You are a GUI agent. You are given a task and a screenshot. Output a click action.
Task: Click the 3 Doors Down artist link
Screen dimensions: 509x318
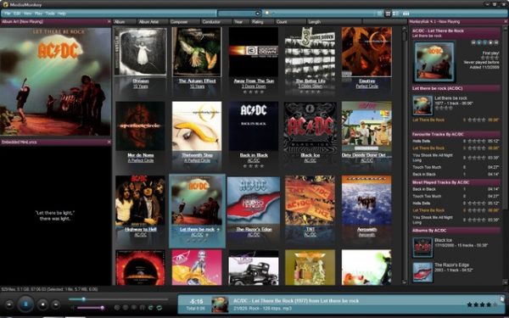click(x=254, y=86)
